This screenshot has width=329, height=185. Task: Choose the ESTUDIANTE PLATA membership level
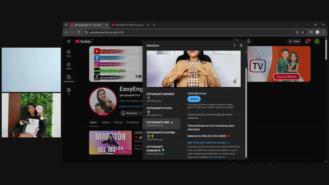point(162,112)
